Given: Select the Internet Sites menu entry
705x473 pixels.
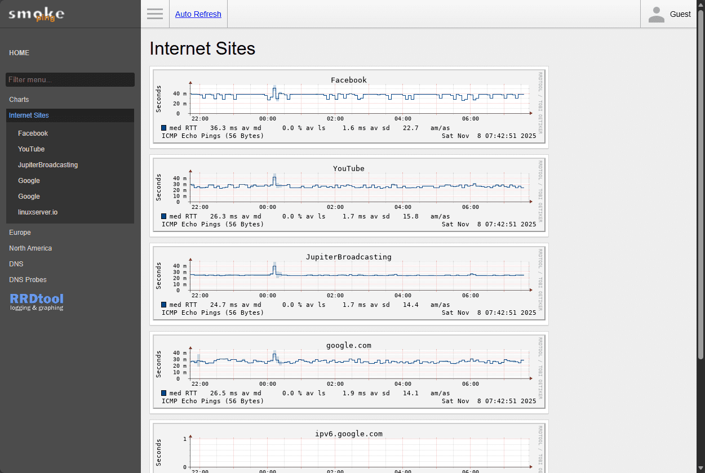Looking at the screenshot, I should pos(29,115).
